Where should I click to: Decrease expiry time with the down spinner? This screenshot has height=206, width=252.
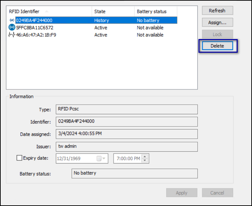(145, 160)
